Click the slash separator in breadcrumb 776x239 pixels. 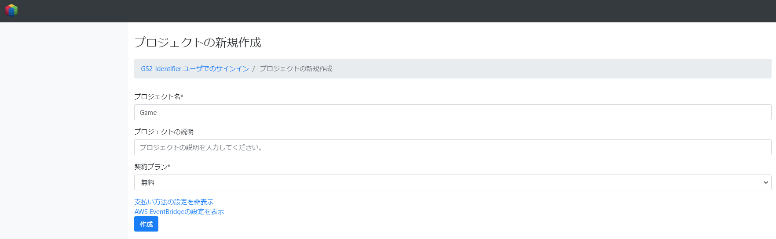[x=253, y=69]
